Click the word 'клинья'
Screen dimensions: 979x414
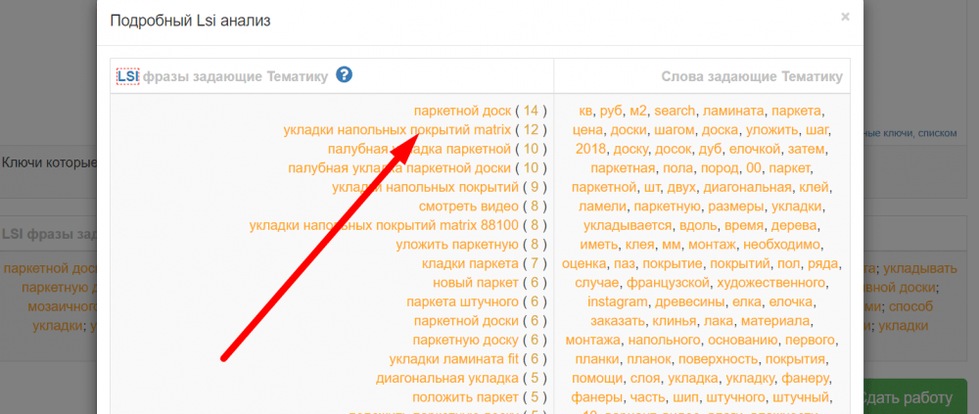674,321
